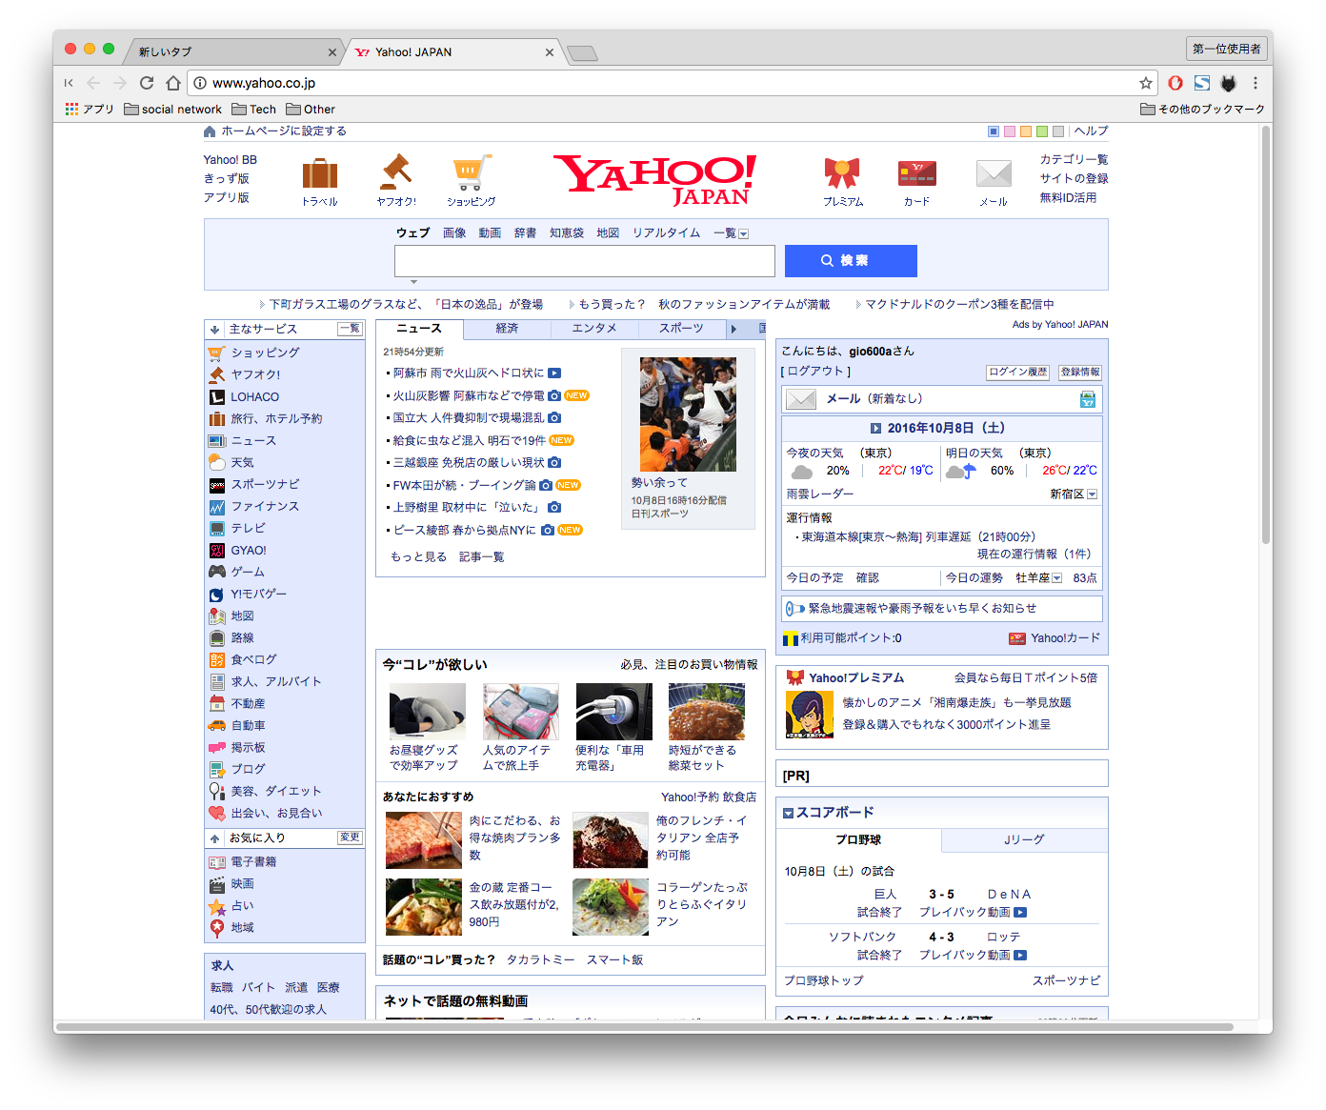Open the お昼寝グッズ product thumbnail

click(428, 712)
